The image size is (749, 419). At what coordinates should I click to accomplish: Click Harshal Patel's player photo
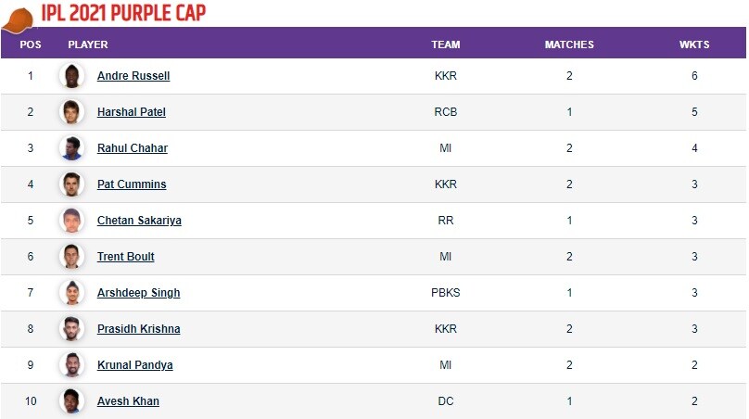(71, 112)
